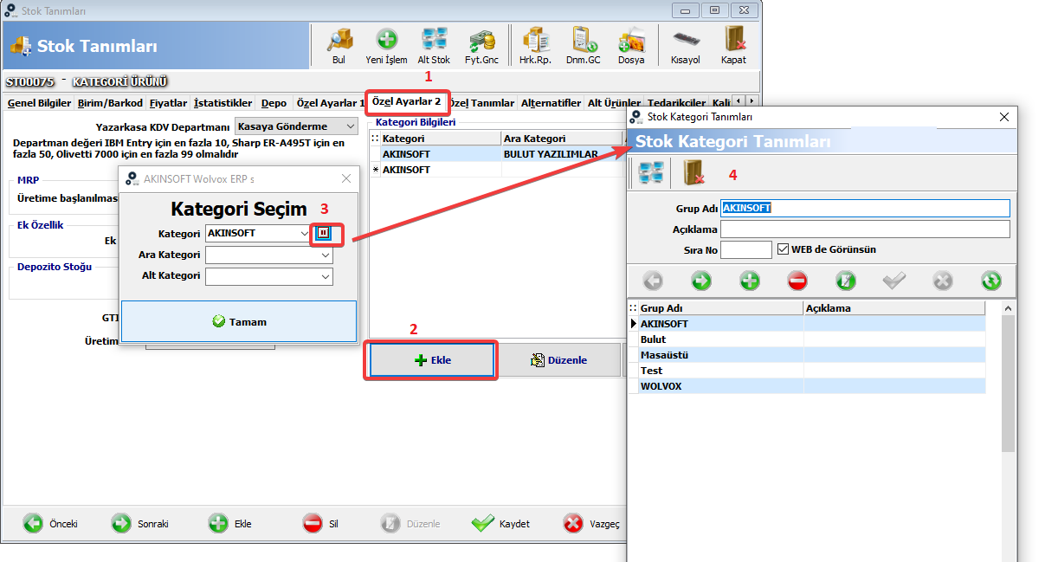The image size is (1045, 562).
Task: Select the Bulut row in group list
Action: click(x=806, y=339)
